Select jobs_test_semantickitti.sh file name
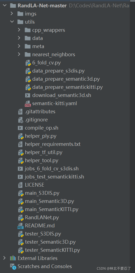135x273 pixels. (54, 177)
